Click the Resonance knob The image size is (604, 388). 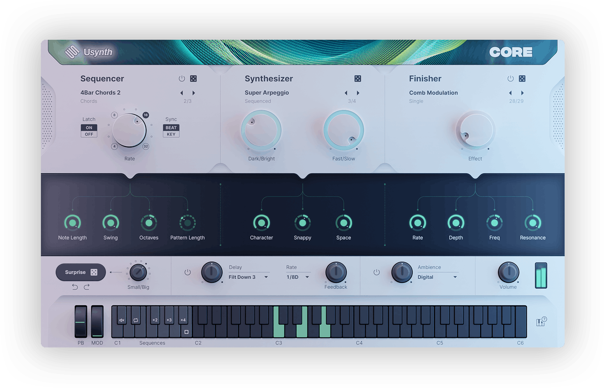coord(533,223)
